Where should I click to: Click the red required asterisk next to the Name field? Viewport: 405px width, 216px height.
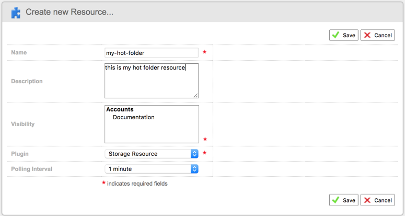204,52
